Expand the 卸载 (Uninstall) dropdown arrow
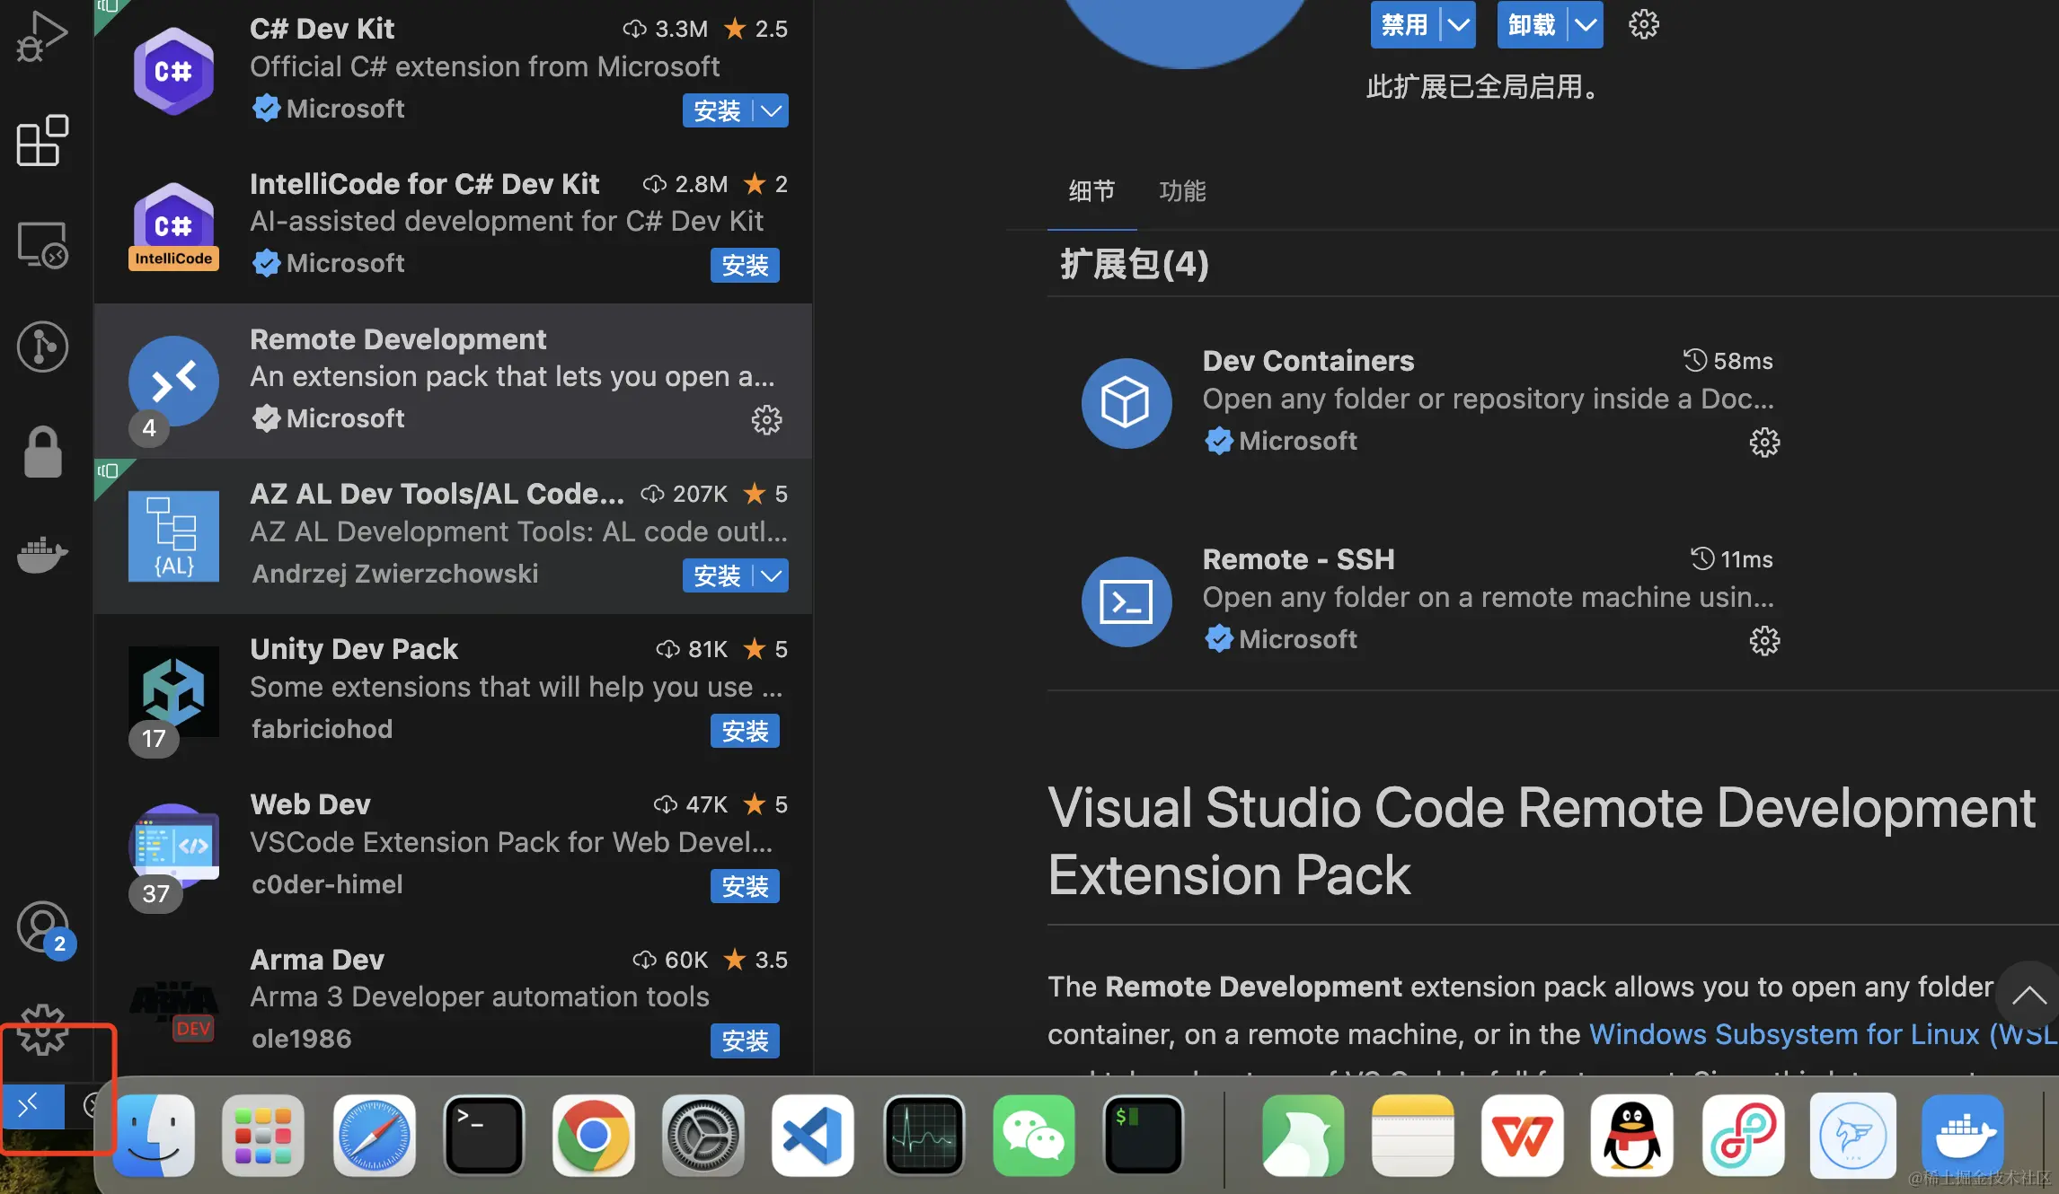The height and width of the screenshot is (1194, 2059). tap(1586, 25)
